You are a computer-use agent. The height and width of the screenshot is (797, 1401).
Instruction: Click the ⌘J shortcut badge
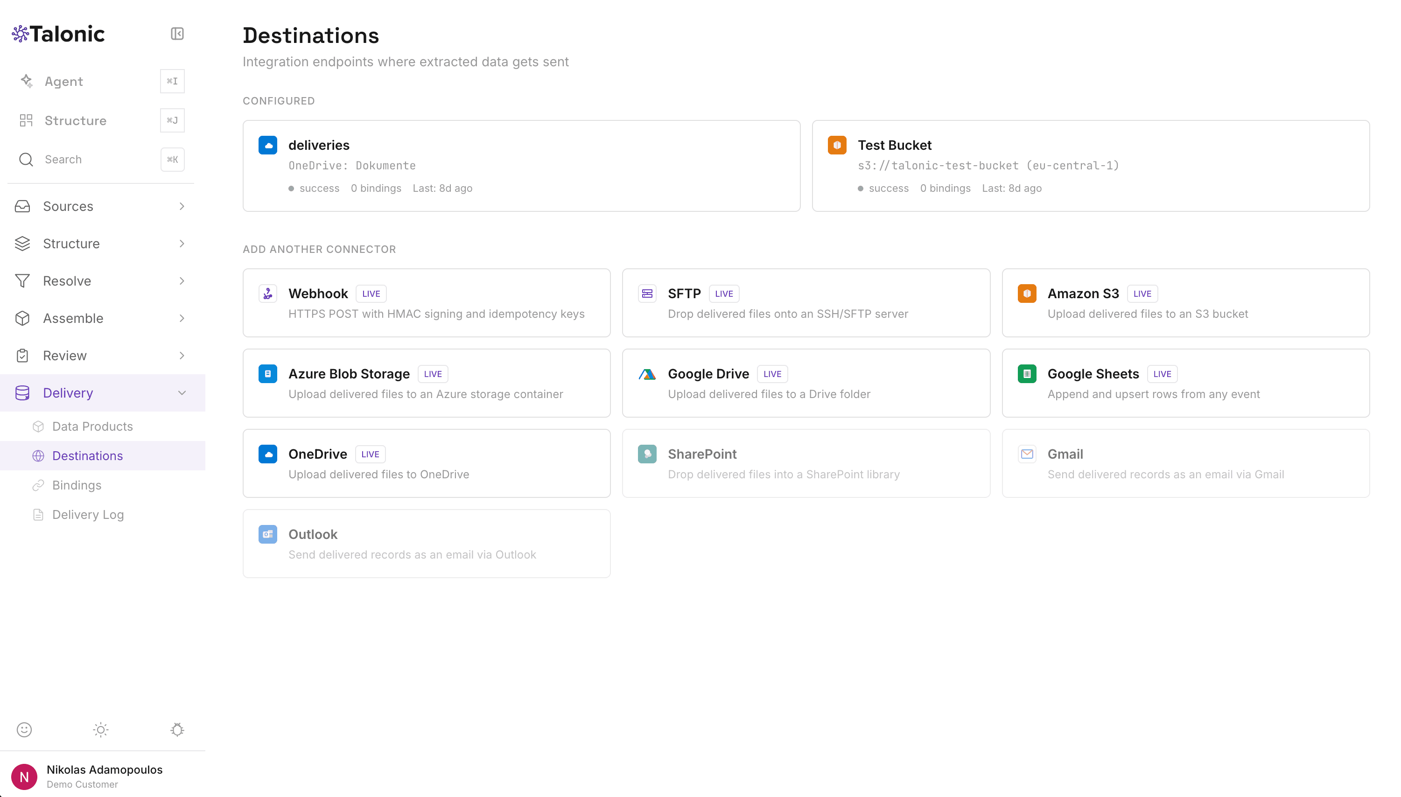point(173,120)
